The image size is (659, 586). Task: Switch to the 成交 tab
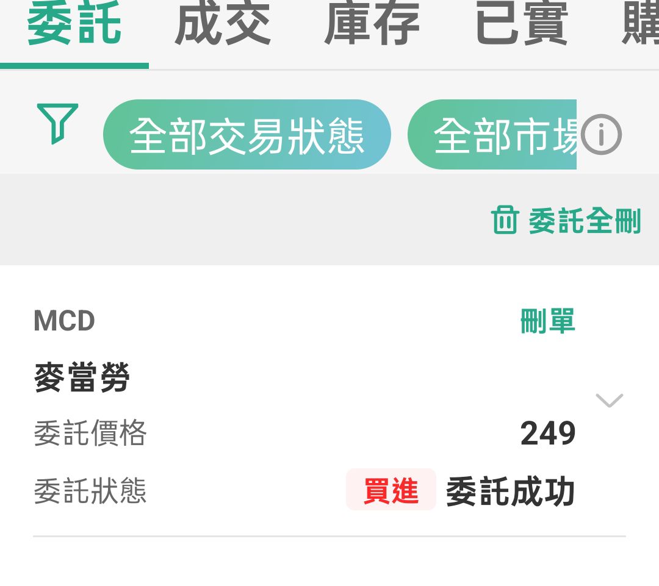pyautogui.click(x=223, y=23)
